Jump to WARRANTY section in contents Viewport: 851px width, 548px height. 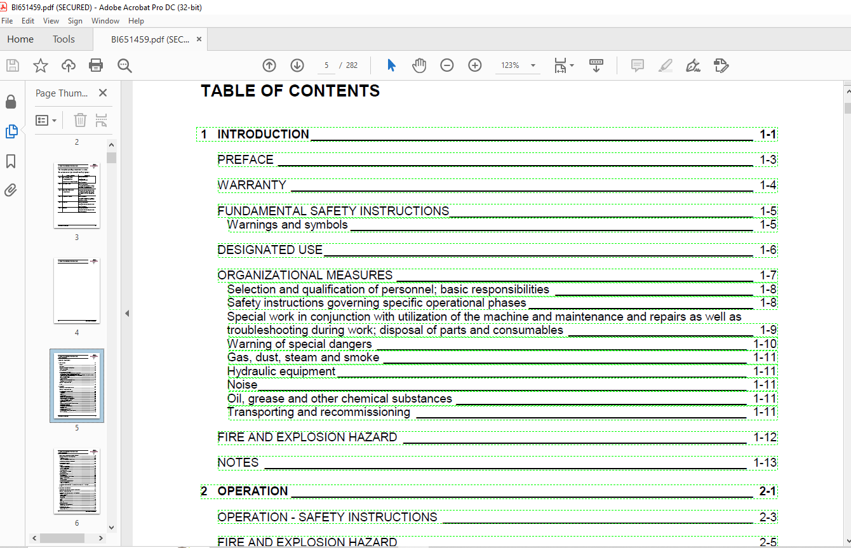click(x=252, y=185)
